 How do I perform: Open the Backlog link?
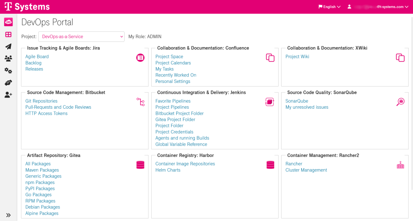pyautogui.click(x=33, y=63)
